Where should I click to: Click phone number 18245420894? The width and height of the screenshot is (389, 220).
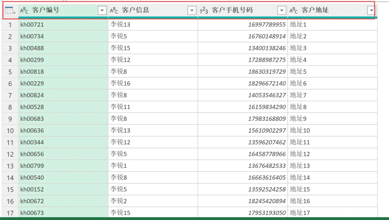[x=267, y=201]
